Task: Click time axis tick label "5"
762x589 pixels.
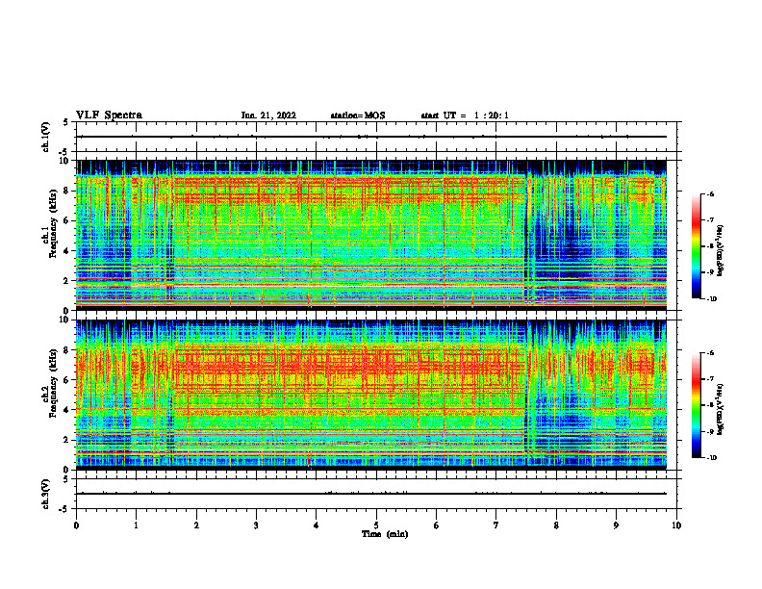Action: [x=376, y=525]
